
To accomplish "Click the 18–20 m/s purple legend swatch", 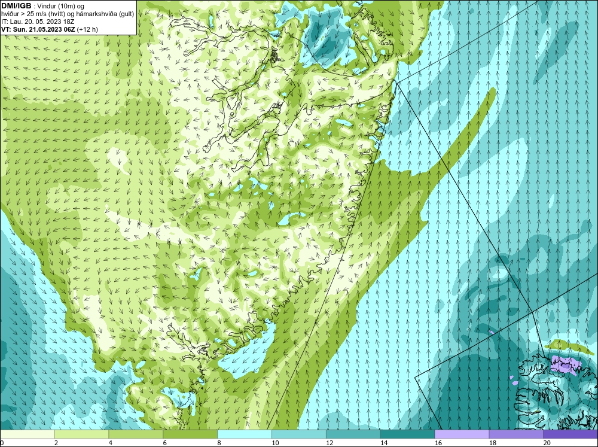I will coord(517,434).
